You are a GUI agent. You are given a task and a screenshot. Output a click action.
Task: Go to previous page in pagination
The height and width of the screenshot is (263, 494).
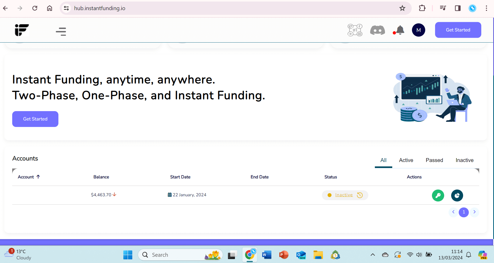[x=453, y=212]
